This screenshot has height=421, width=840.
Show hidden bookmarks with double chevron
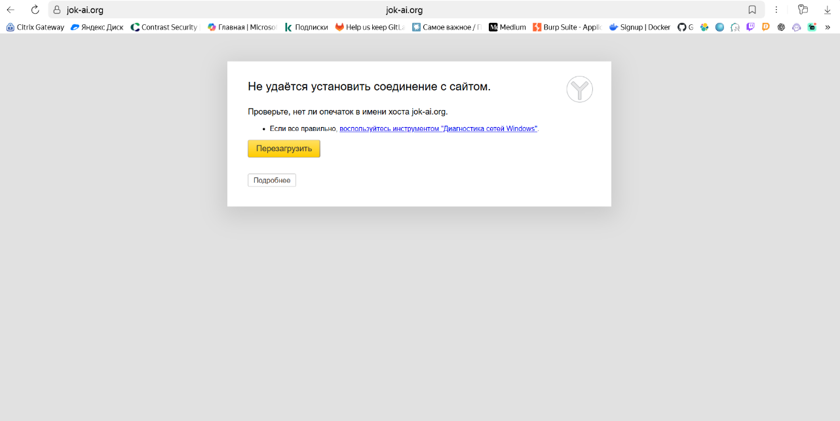(x=828, y=27)
